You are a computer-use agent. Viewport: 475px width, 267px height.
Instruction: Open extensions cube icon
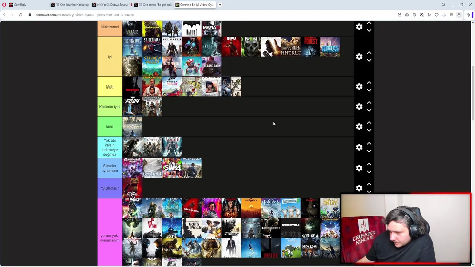click(x=468, y=15)
